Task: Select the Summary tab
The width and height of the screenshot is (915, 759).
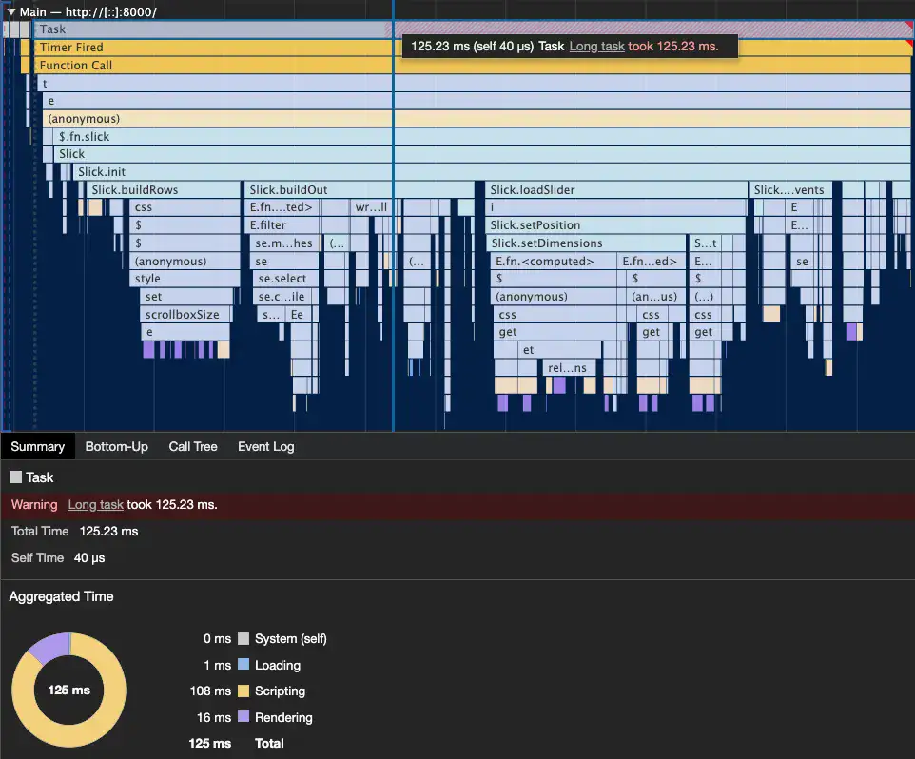Action: point(37,446)
